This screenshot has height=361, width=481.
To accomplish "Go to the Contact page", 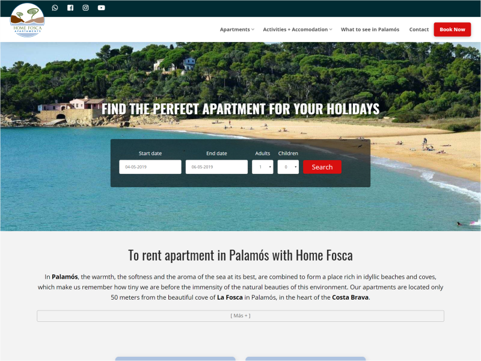I will [418, 29].
